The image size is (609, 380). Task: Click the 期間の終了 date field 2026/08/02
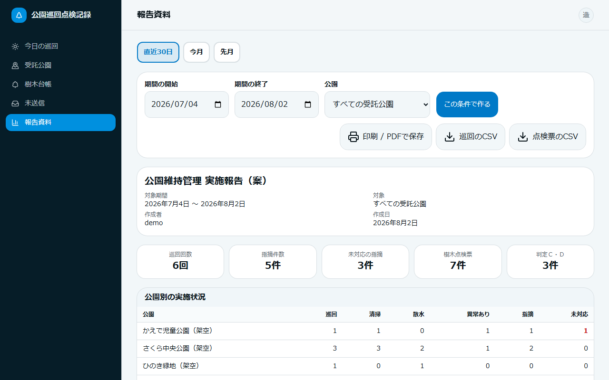tap(276, 104)
